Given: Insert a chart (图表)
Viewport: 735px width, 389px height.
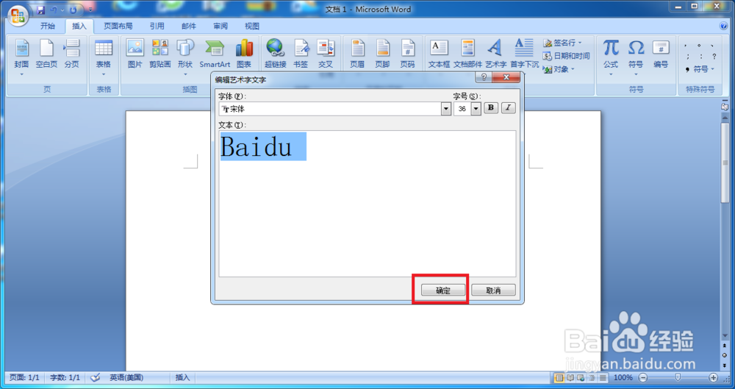Looking at the screenshot, I should point(244,54).
